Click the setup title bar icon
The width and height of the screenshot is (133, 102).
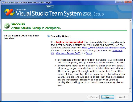click(x=3, y=2)
